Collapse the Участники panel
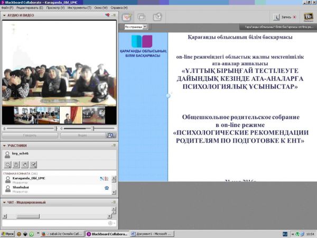The height and width of the screenshot is (238, 317). coord(4,144)
